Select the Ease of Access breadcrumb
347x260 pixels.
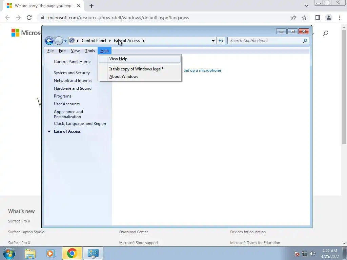click(x=127, y=41)
